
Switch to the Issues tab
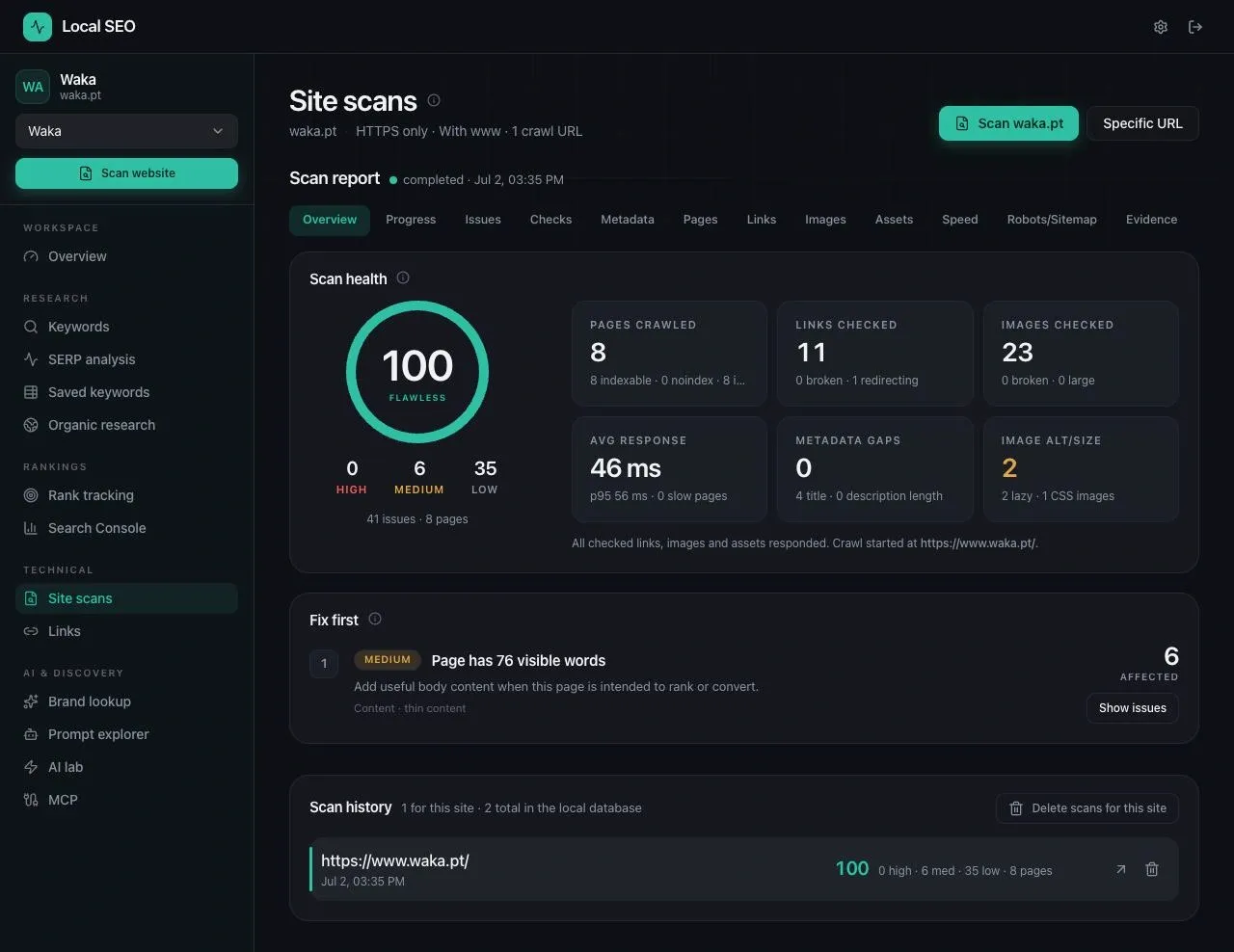pyautogui.click(x=483, y=220)
